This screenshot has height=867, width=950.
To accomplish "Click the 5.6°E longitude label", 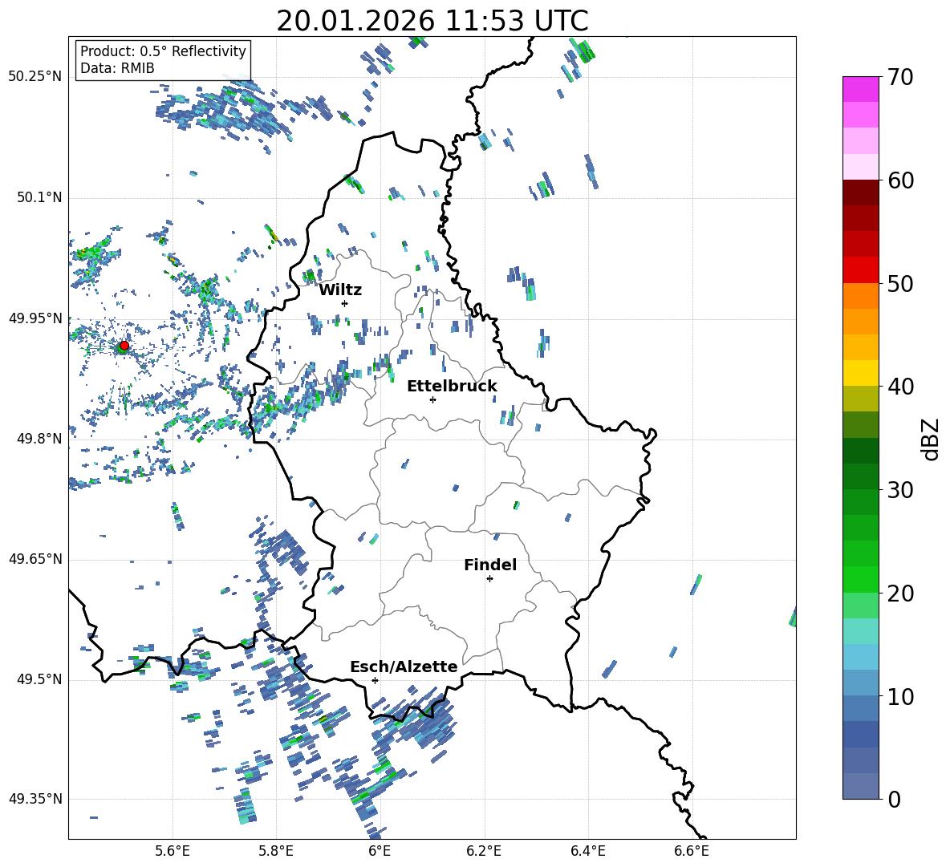I will [173, 852].
